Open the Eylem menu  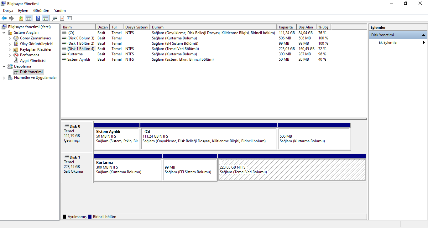click(x=23, y=11)
